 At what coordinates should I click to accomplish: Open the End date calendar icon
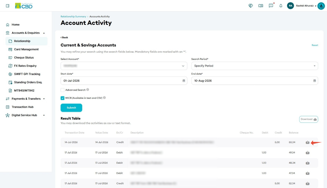pos(314,81)
